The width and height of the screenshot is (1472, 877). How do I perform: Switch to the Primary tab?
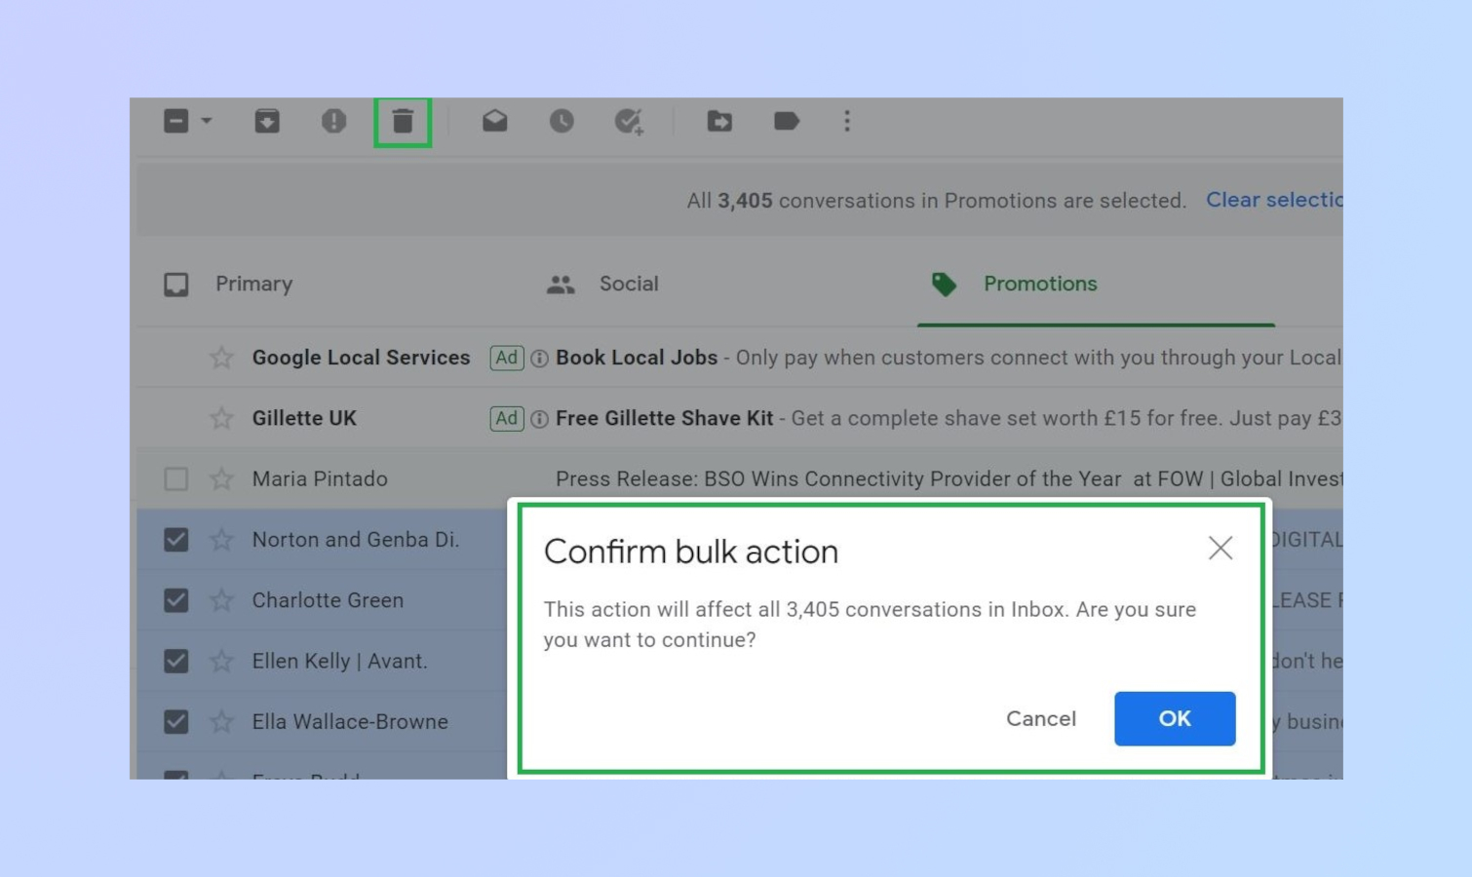(253, 284)
